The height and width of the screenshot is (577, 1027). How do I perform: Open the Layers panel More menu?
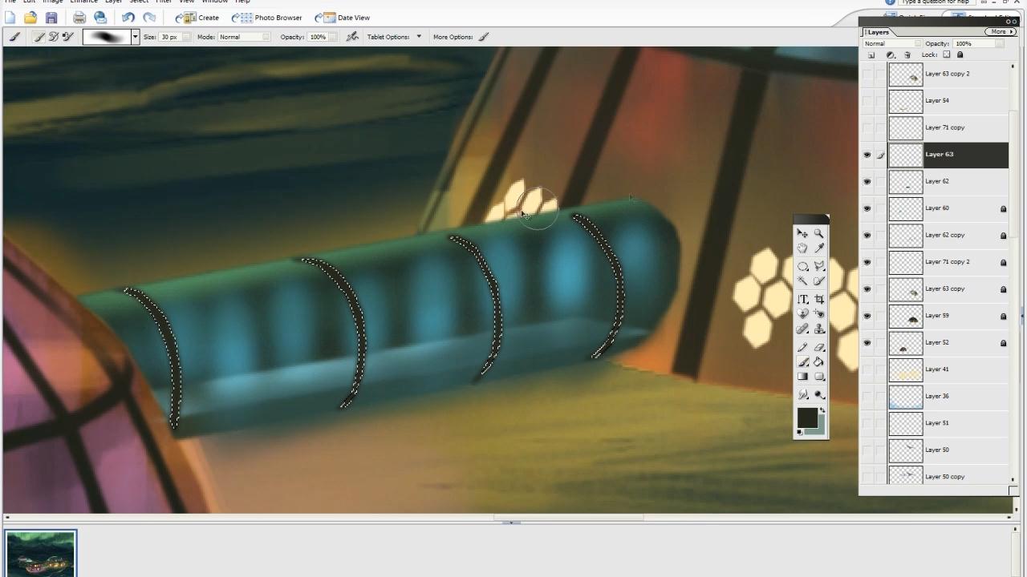pos(1000,32)
